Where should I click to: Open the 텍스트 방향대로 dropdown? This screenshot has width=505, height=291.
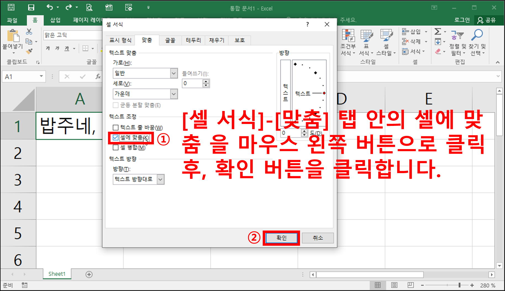(160, 179)
